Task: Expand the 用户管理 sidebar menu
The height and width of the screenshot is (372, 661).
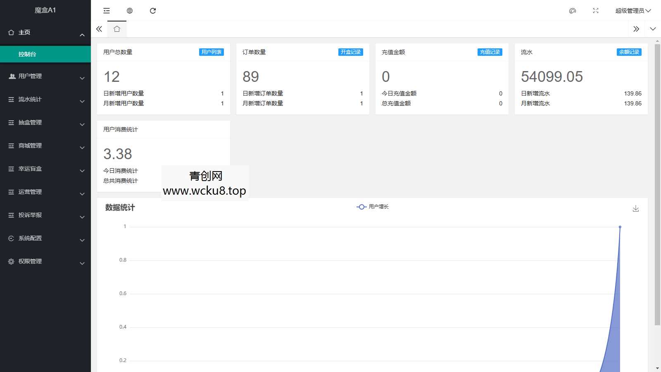Action: pyautogui.click(x=45, y=76)
